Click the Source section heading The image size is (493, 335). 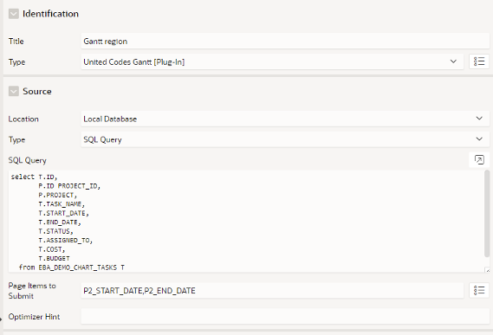[37, 92]
